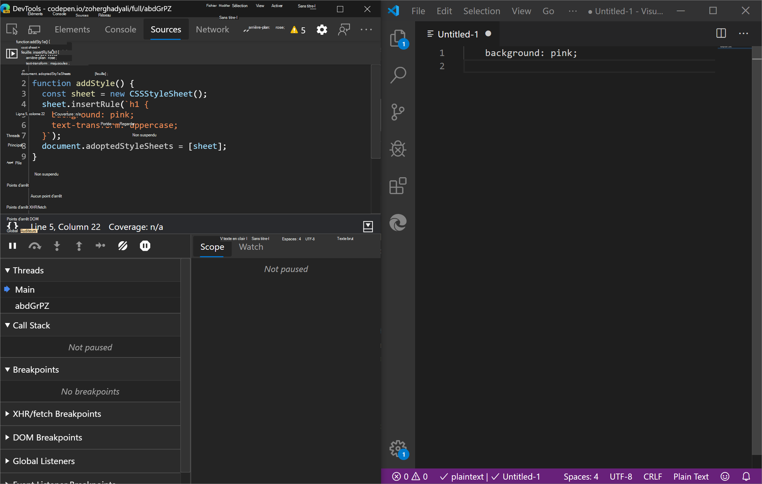Open the DevTools feedback icon

344,30
